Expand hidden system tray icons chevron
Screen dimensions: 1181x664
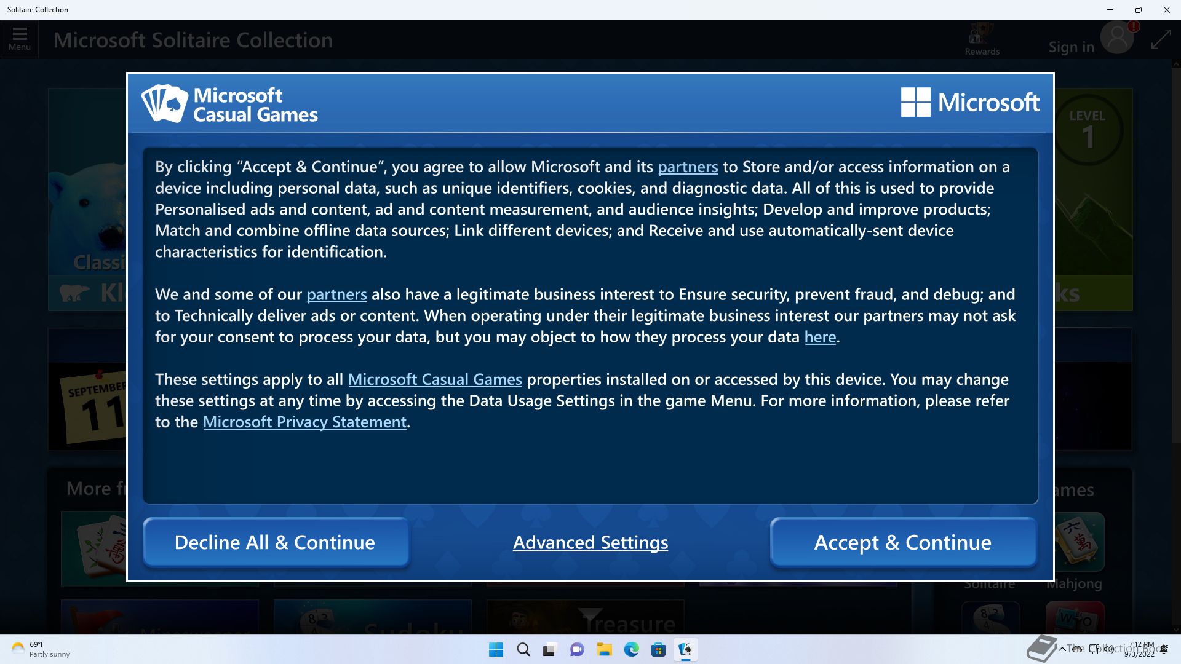click(1062, 649)
